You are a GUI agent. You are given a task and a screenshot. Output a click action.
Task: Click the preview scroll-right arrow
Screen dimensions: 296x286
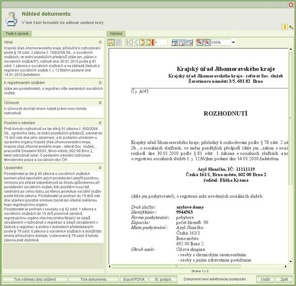pyautogui.click(x=286, y=266)
